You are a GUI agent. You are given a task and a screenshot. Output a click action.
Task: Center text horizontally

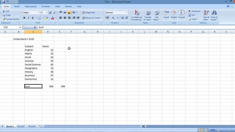click(65, 18)
